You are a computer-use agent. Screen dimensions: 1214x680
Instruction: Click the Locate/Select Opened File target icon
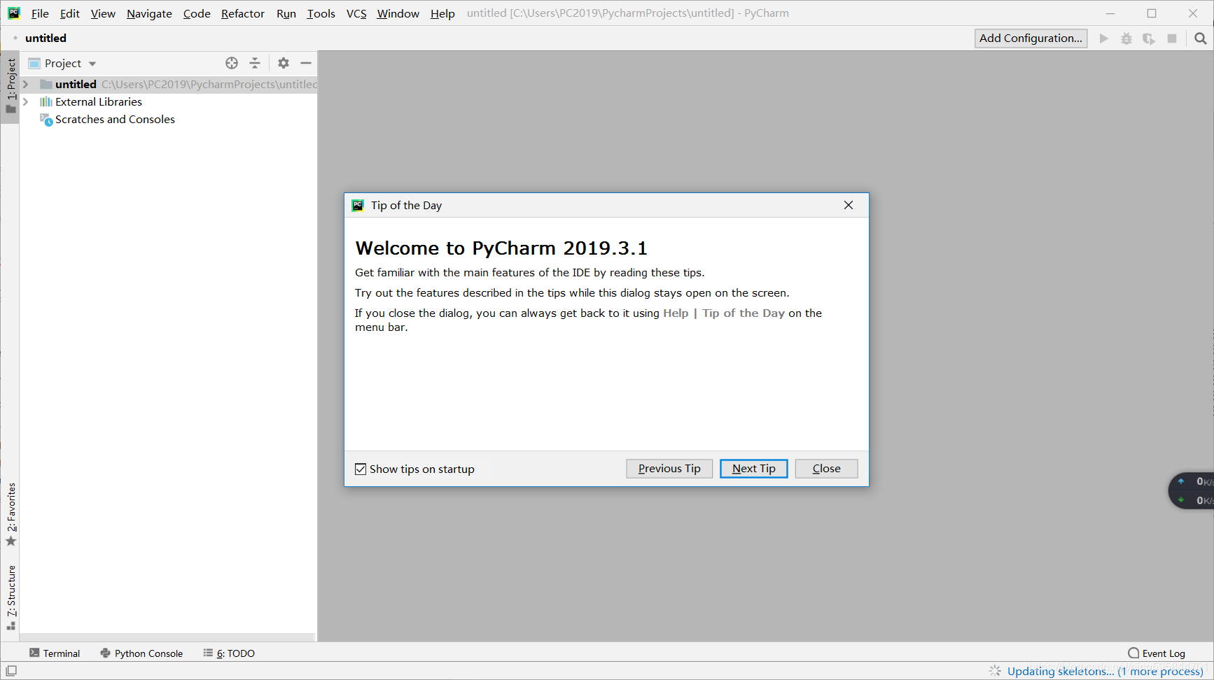pyautogui.click(x=232, y=63)
